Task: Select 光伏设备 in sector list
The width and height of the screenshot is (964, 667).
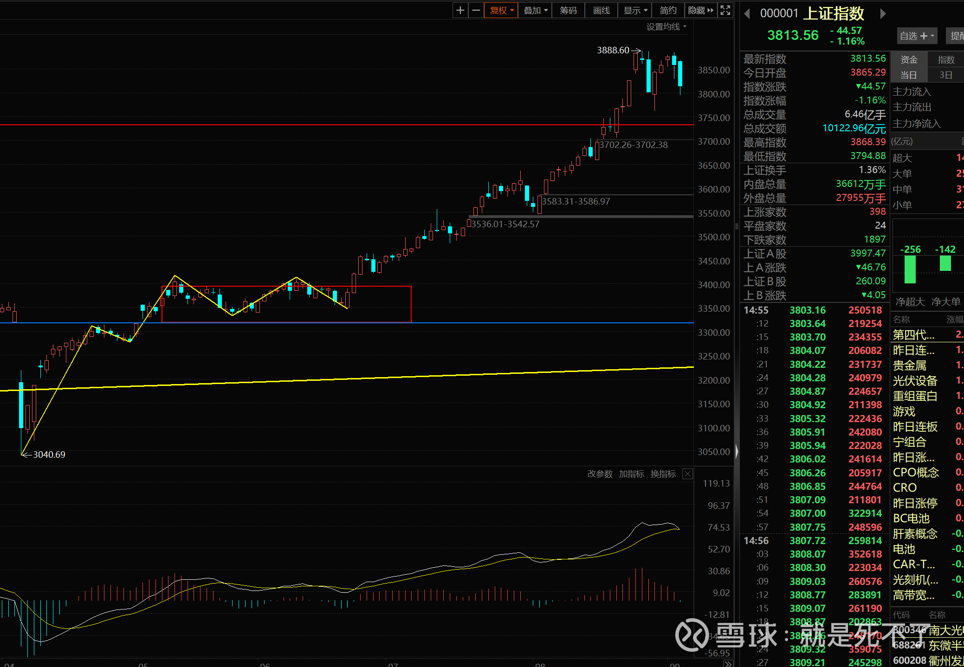Action: pyautogui.click(x=915, y=381)
